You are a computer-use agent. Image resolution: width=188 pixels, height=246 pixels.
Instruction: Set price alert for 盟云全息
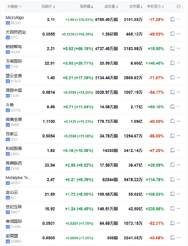click(x=172, y=77)
